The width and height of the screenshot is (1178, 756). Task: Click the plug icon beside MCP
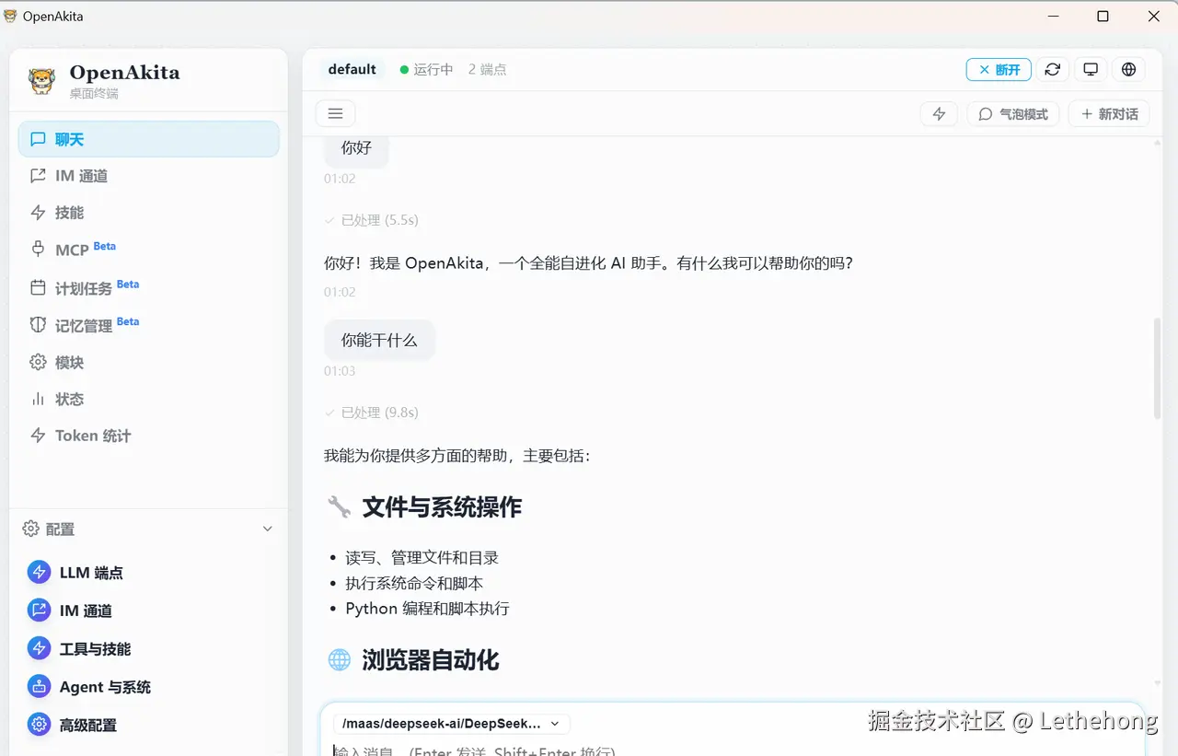click(x=38, y=250)
